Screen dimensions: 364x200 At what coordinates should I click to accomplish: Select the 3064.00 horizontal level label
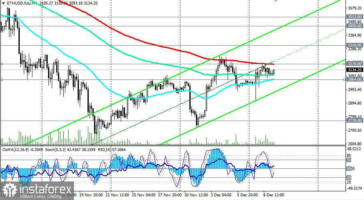pos(355,79)
